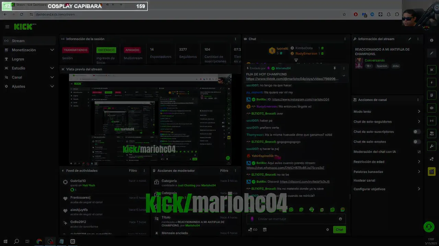Open the Feed de actividades Filtro
The image size is (439, 246).
point(133,170)
